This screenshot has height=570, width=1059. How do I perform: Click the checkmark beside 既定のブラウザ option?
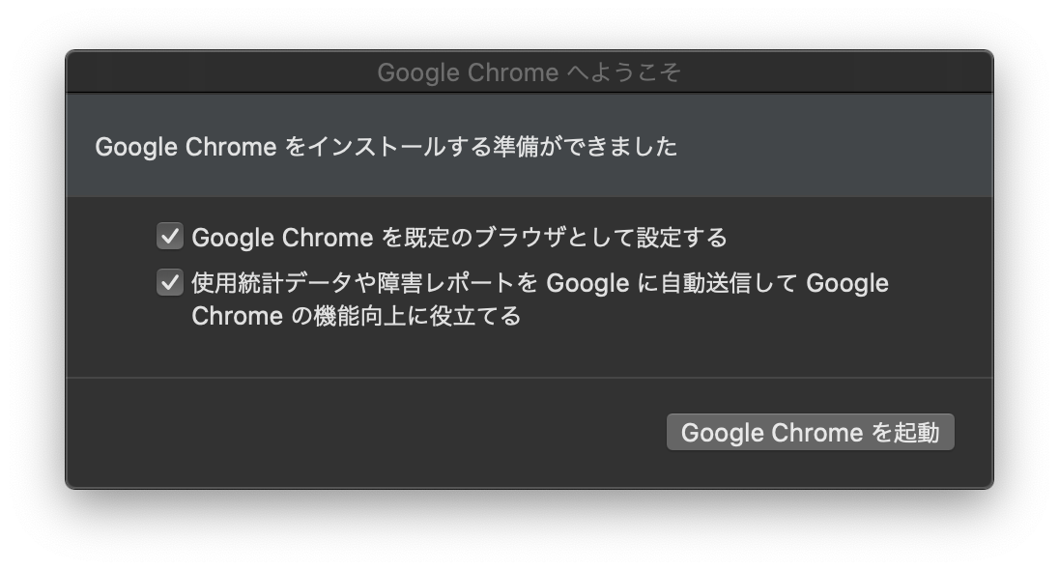point(168,236)
